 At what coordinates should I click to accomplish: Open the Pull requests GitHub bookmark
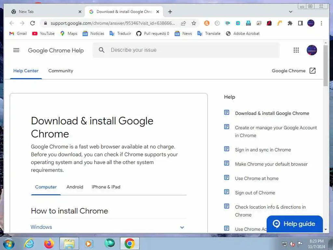coord(153,34)
